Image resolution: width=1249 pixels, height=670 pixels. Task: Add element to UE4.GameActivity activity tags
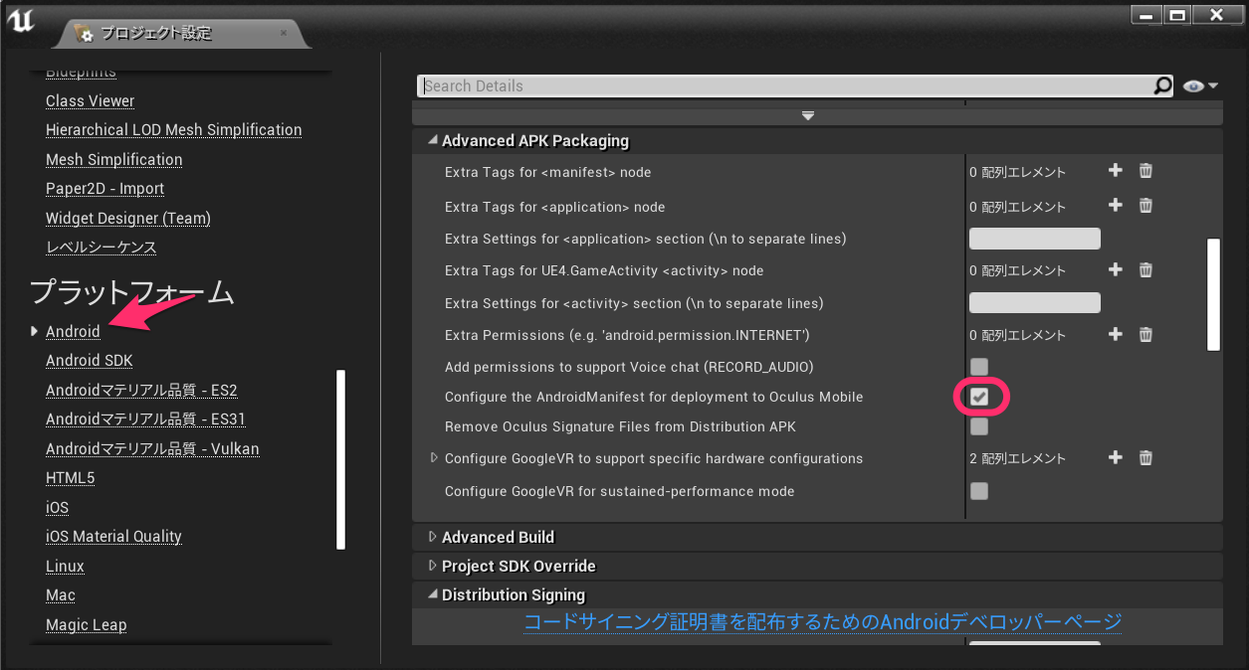(1116, 269)
